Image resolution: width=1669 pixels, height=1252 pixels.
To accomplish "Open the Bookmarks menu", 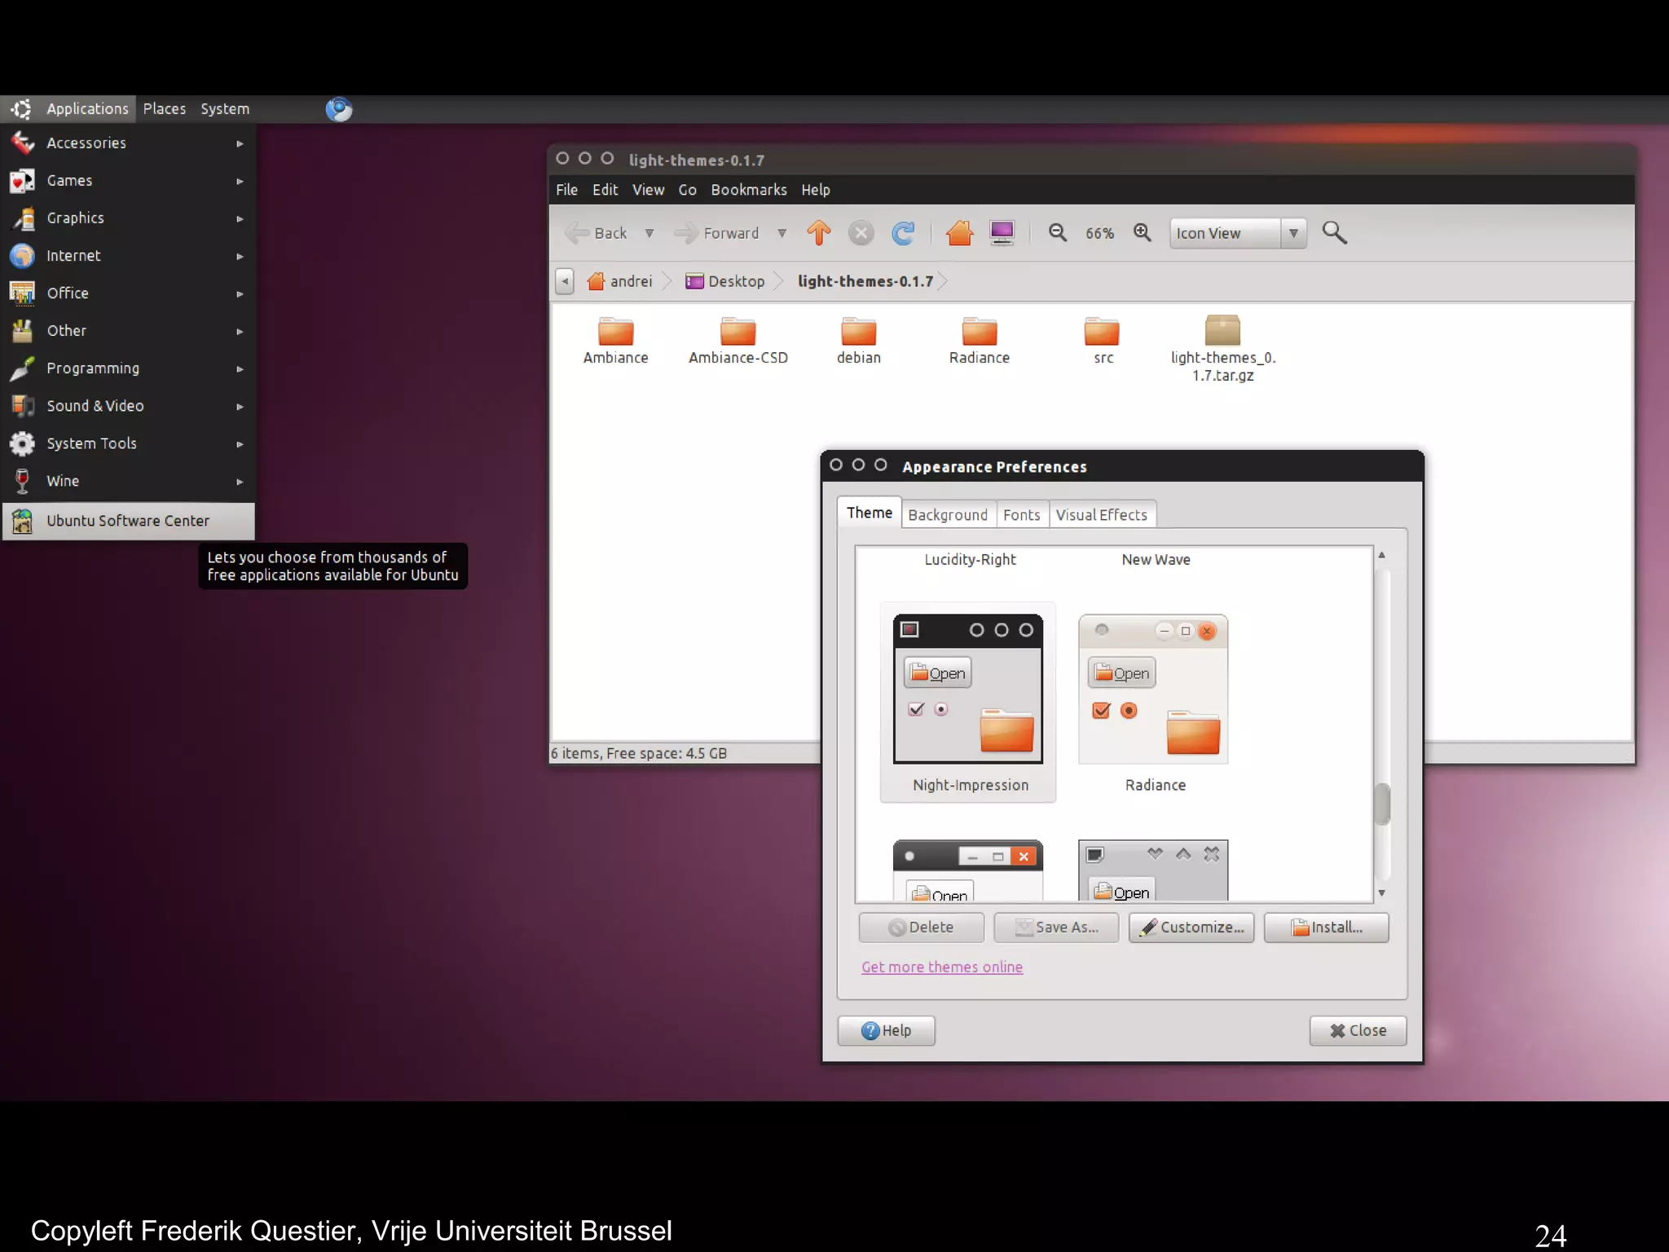I will 748,190.
